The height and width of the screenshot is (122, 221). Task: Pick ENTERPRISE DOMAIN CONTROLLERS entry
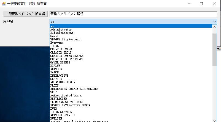(74, 89)
